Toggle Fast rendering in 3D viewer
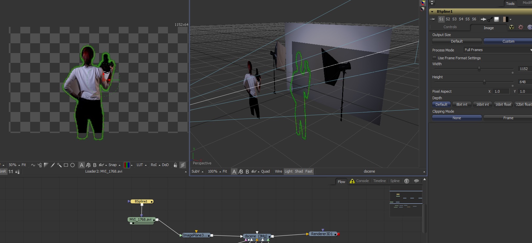 coord(309,172)
